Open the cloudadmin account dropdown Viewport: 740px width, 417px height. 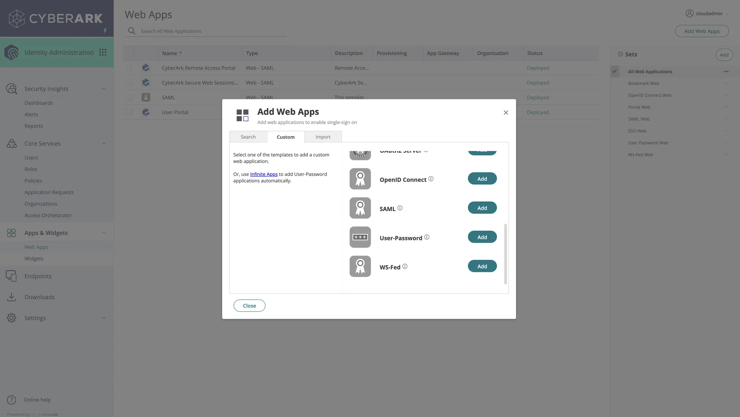click(x=727, y=14)
